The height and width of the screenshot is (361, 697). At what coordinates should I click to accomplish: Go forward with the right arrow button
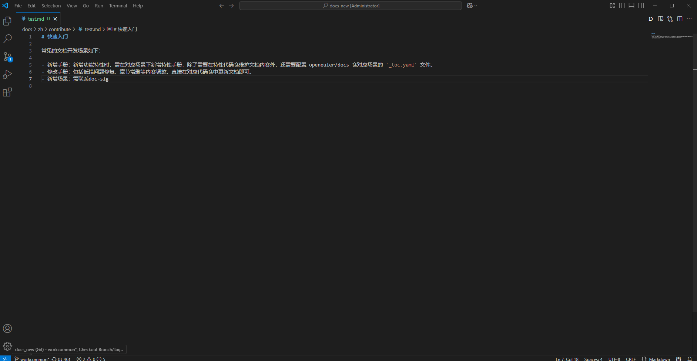pyautogui.click(x=231, y=6)
